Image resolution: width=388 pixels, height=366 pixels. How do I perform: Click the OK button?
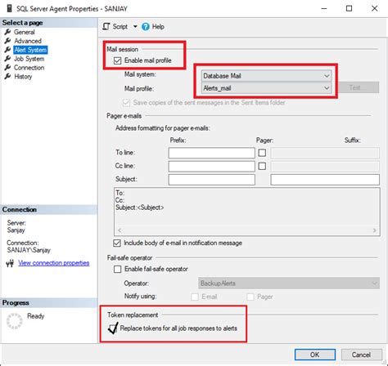pyautogui.click(x=315, y=355)
